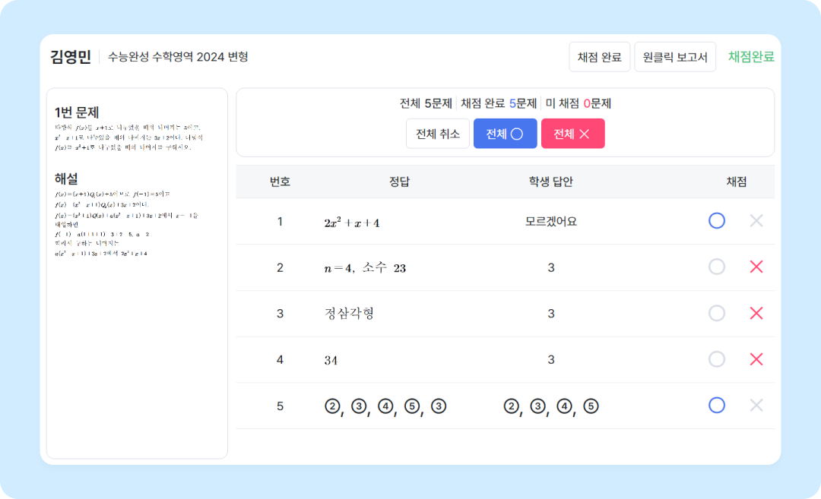
Task: Click the red X for question 3
Action: pos(756,314)
